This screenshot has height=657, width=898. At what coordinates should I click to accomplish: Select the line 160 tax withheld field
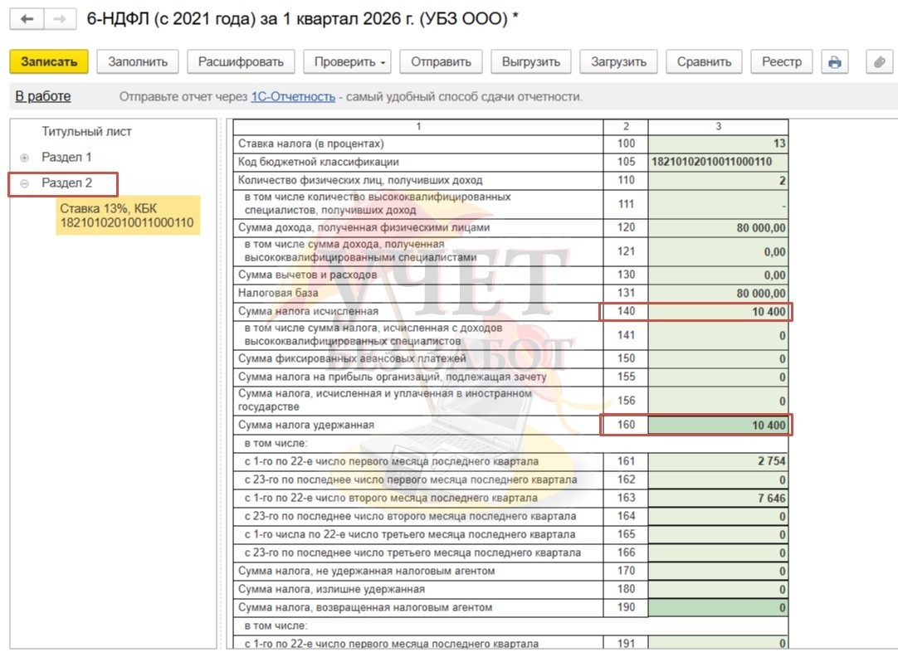[x=718, y=426]
